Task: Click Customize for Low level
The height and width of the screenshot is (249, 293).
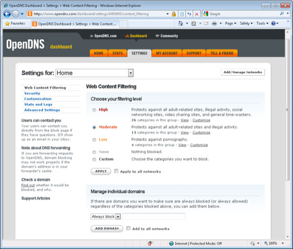Action: (x=199, y=145)
